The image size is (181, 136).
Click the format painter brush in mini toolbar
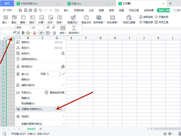click(x=54, y=33)
